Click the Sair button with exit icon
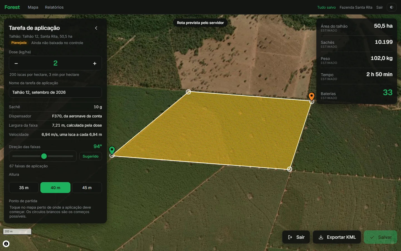The width and height of the screenshot is (401, 251). 296,237
